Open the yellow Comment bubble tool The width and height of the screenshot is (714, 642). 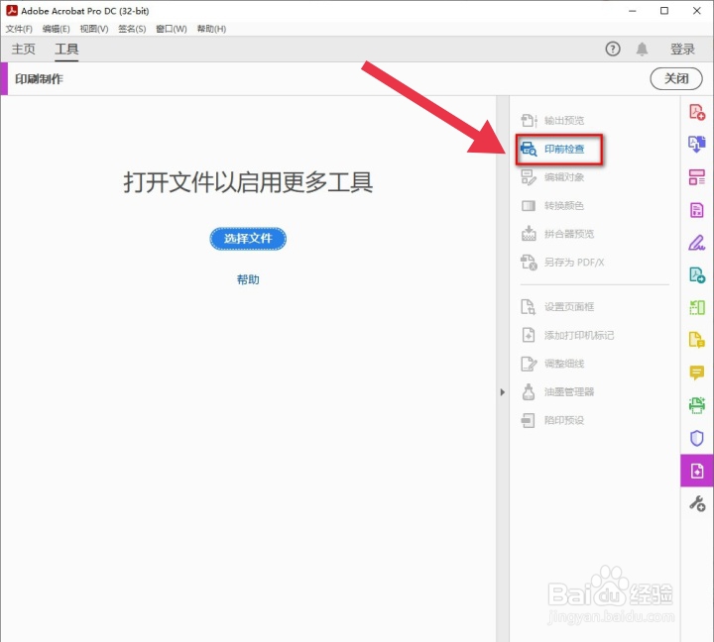click(x=697, y=373)
